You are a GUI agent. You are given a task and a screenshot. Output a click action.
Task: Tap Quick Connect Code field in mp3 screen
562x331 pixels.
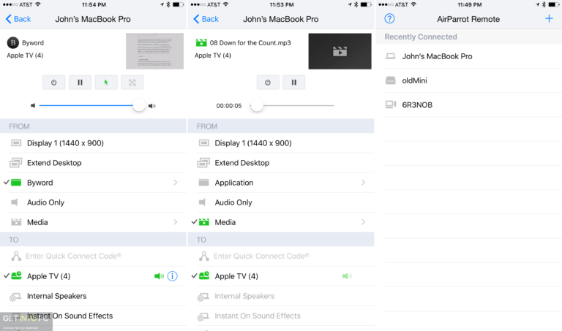point(281,256)
